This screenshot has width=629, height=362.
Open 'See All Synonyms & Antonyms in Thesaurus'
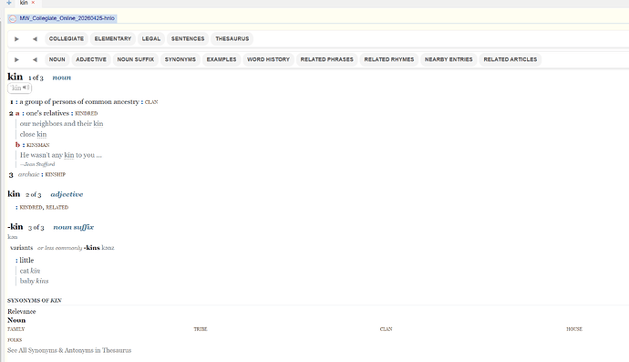[69, 350]
